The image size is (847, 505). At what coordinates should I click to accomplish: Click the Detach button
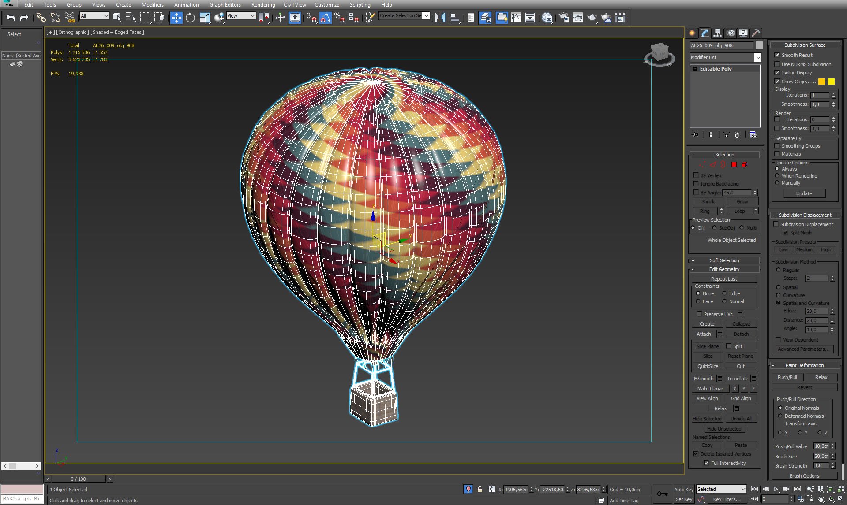click(741, 334)
